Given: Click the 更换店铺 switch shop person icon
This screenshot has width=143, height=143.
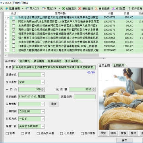Looking at the screenshot, I should point(96,8).
